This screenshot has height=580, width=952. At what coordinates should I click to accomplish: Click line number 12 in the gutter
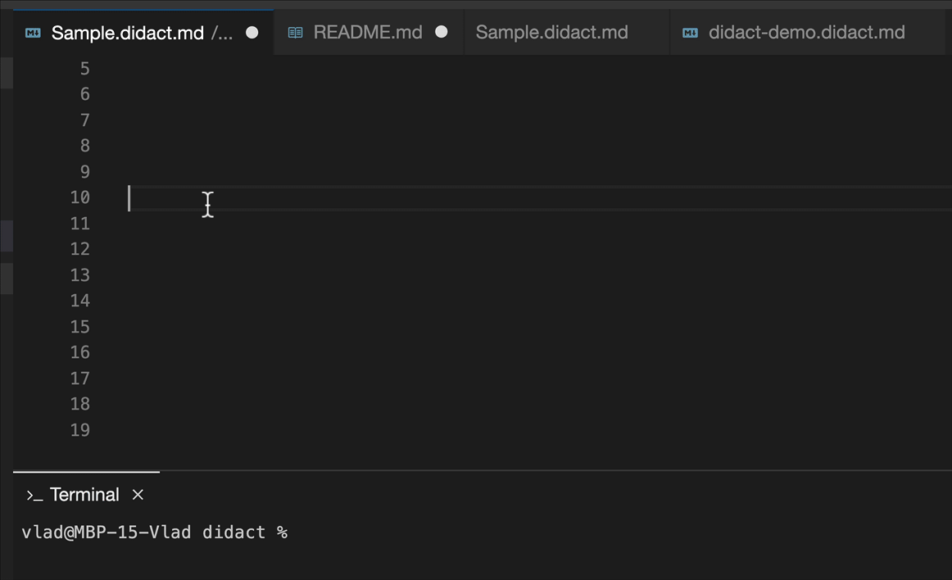click(x=80, y=249)
